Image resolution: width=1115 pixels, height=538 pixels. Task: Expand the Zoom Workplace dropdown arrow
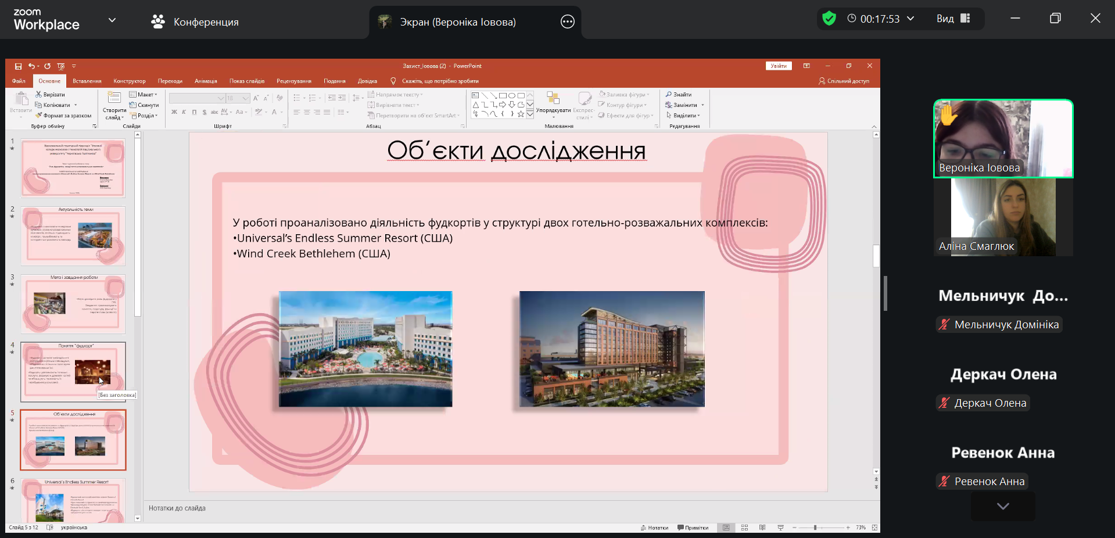(112, 20)
